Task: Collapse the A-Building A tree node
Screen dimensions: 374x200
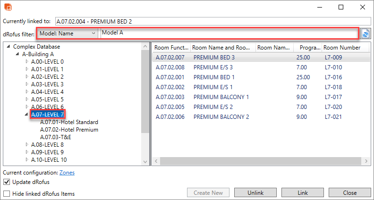Action: (18, 54)
